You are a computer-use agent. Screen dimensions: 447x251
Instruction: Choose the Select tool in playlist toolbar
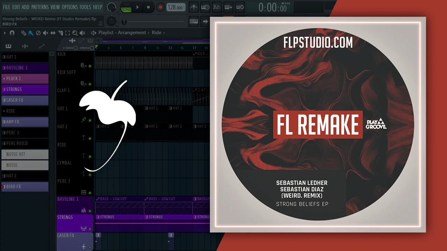68,33
